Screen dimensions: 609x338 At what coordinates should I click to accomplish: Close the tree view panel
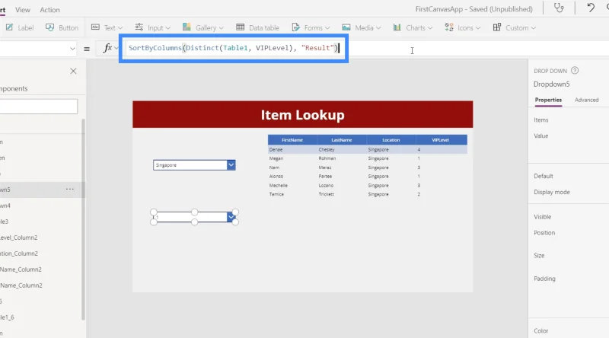(x=73, y=71)
